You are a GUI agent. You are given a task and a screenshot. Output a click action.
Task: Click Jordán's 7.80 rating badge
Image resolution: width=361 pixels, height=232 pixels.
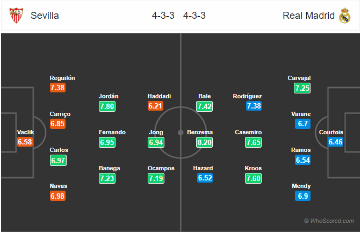pos(107,106)
